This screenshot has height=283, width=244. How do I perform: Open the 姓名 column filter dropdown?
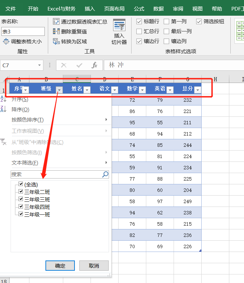[87, 90]
